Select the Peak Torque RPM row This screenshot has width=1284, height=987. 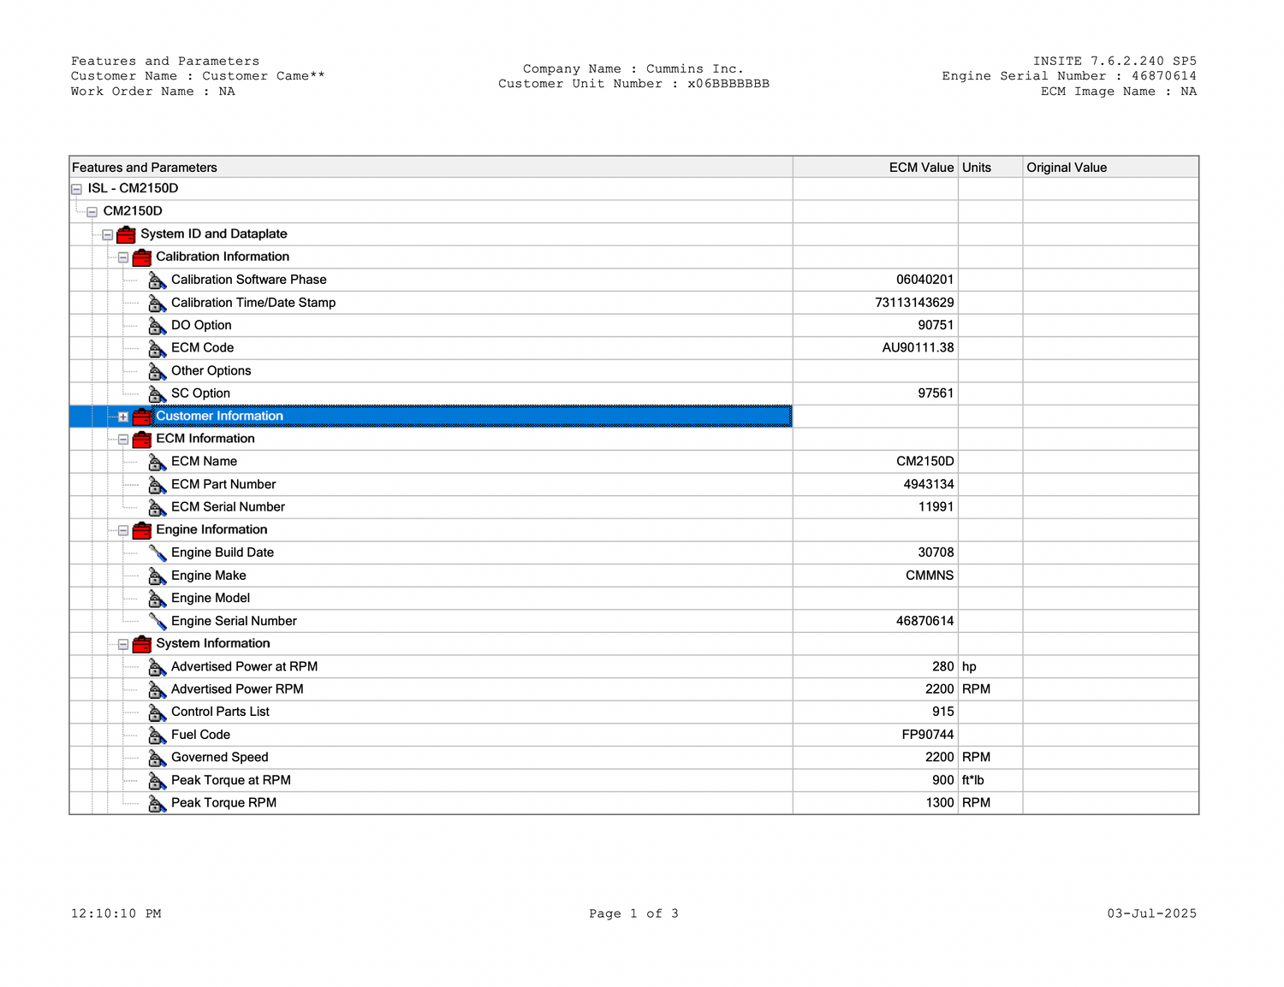[x=223, y=803]
